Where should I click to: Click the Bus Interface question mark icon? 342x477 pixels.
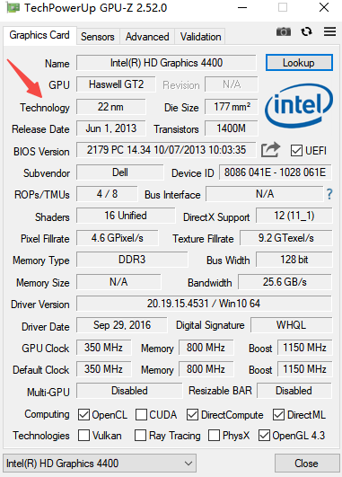329,194
